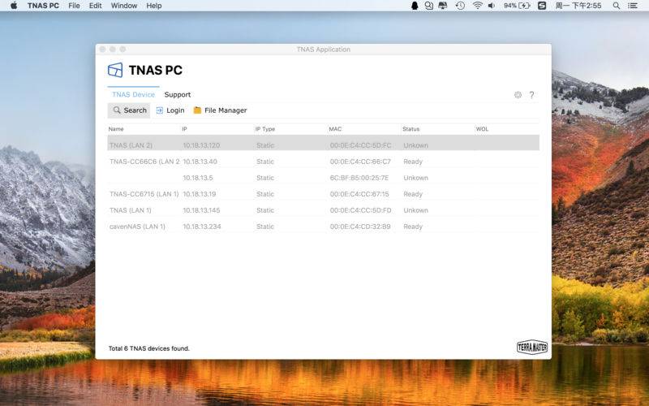Click MAC address 6C:BF:B5:00:25:7E
The height and width of the screenshot is (406, 649).
tap(359, 178)
